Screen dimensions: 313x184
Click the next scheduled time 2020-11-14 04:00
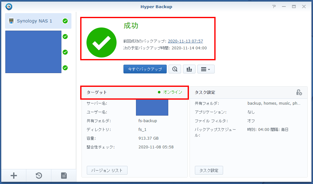coord(189,48)
